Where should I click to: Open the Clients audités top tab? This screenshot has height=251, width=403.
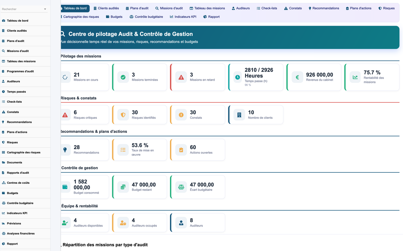(106, 8)
